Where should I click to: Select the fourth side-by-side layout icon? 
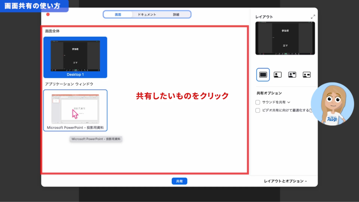coord(306,75)
